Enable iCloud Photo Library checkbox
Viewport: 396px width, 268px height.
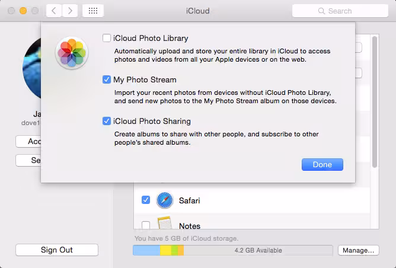[x=107, y=38]
